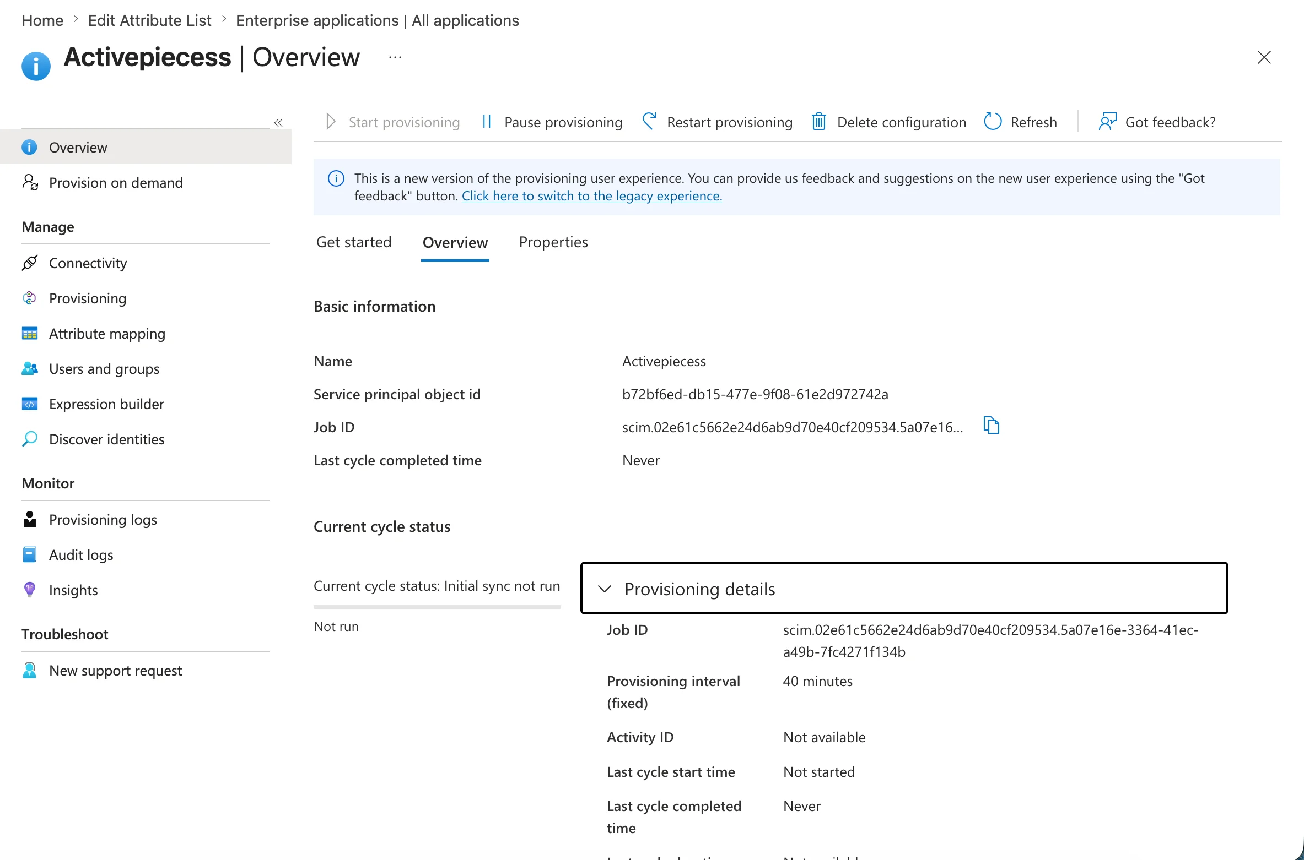Screen dimensions: 1304x860
Task: Click the Attribute mapping table icon
Action: (30, 333)
